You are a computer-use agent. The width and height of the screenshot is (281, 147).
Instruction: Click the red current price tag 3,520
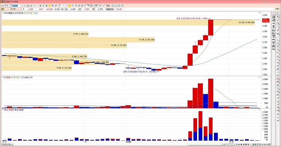click(x=266, y=21)
